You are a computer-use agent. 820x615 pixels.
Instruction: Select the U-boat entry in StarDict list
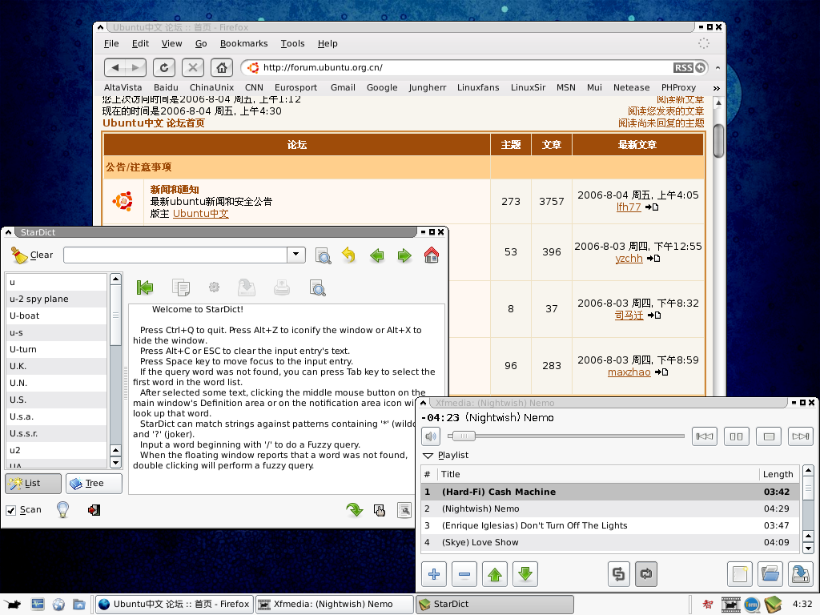pyautogui.click(x=56, y=316)
